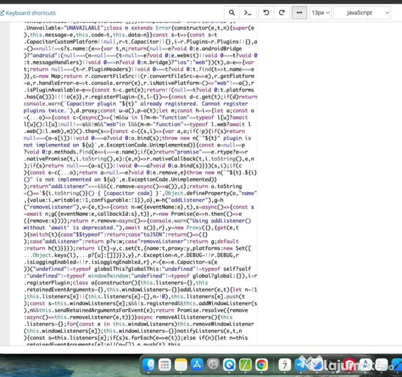Open Calendar showing 7 in the Dock
The width and height of the screenshot is (402, 377).
coord(285,365)
